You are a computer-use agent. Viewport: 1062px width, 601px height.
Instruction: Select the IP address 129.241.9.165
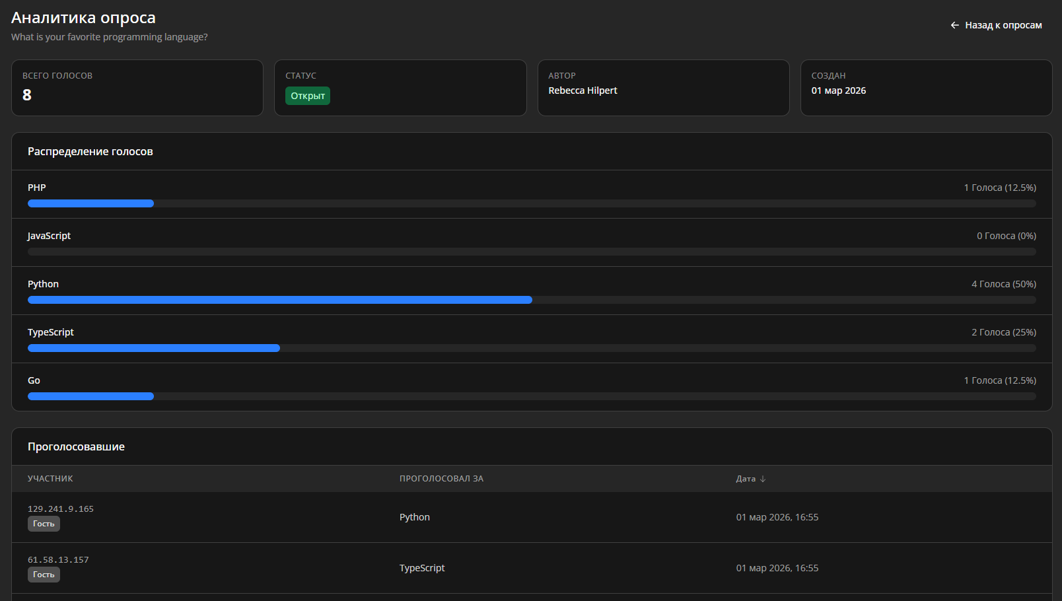click(61, 509)
